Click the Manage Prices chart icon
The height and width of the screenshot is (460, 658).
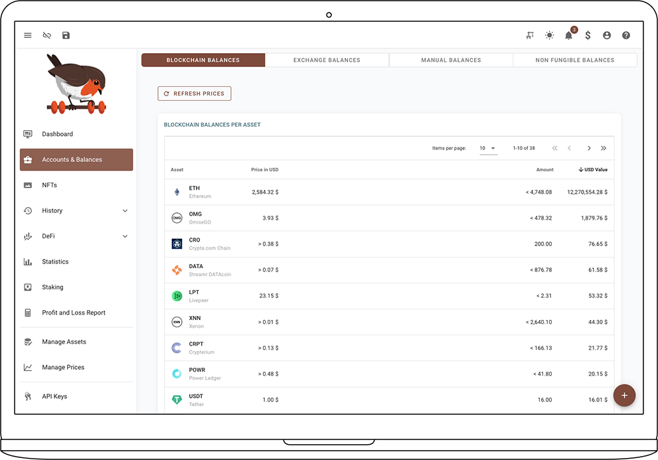28,367
